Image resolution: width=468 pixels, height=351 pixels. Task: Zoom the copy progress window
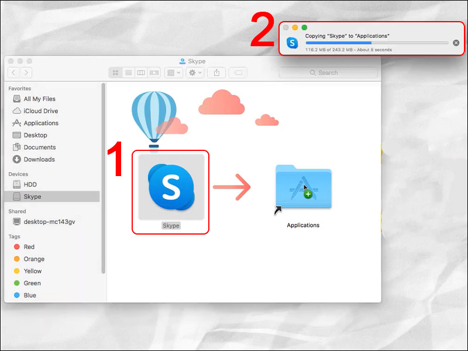pos(304,27)
